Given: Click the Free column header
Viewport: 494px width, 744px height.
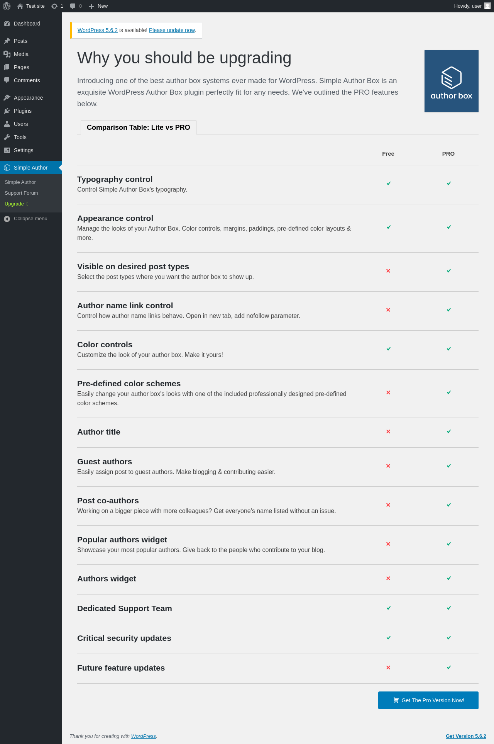Looking at the screenshot, I should point(388,154).
